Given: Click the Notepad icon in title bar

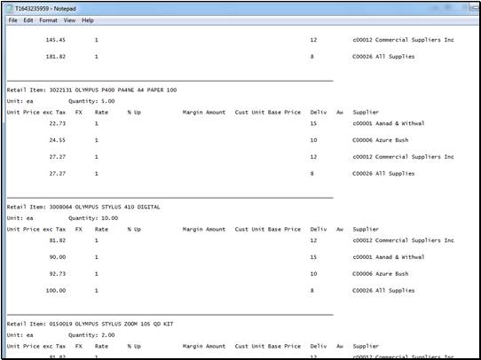Looking at the screenshot, I should [10, 9].
